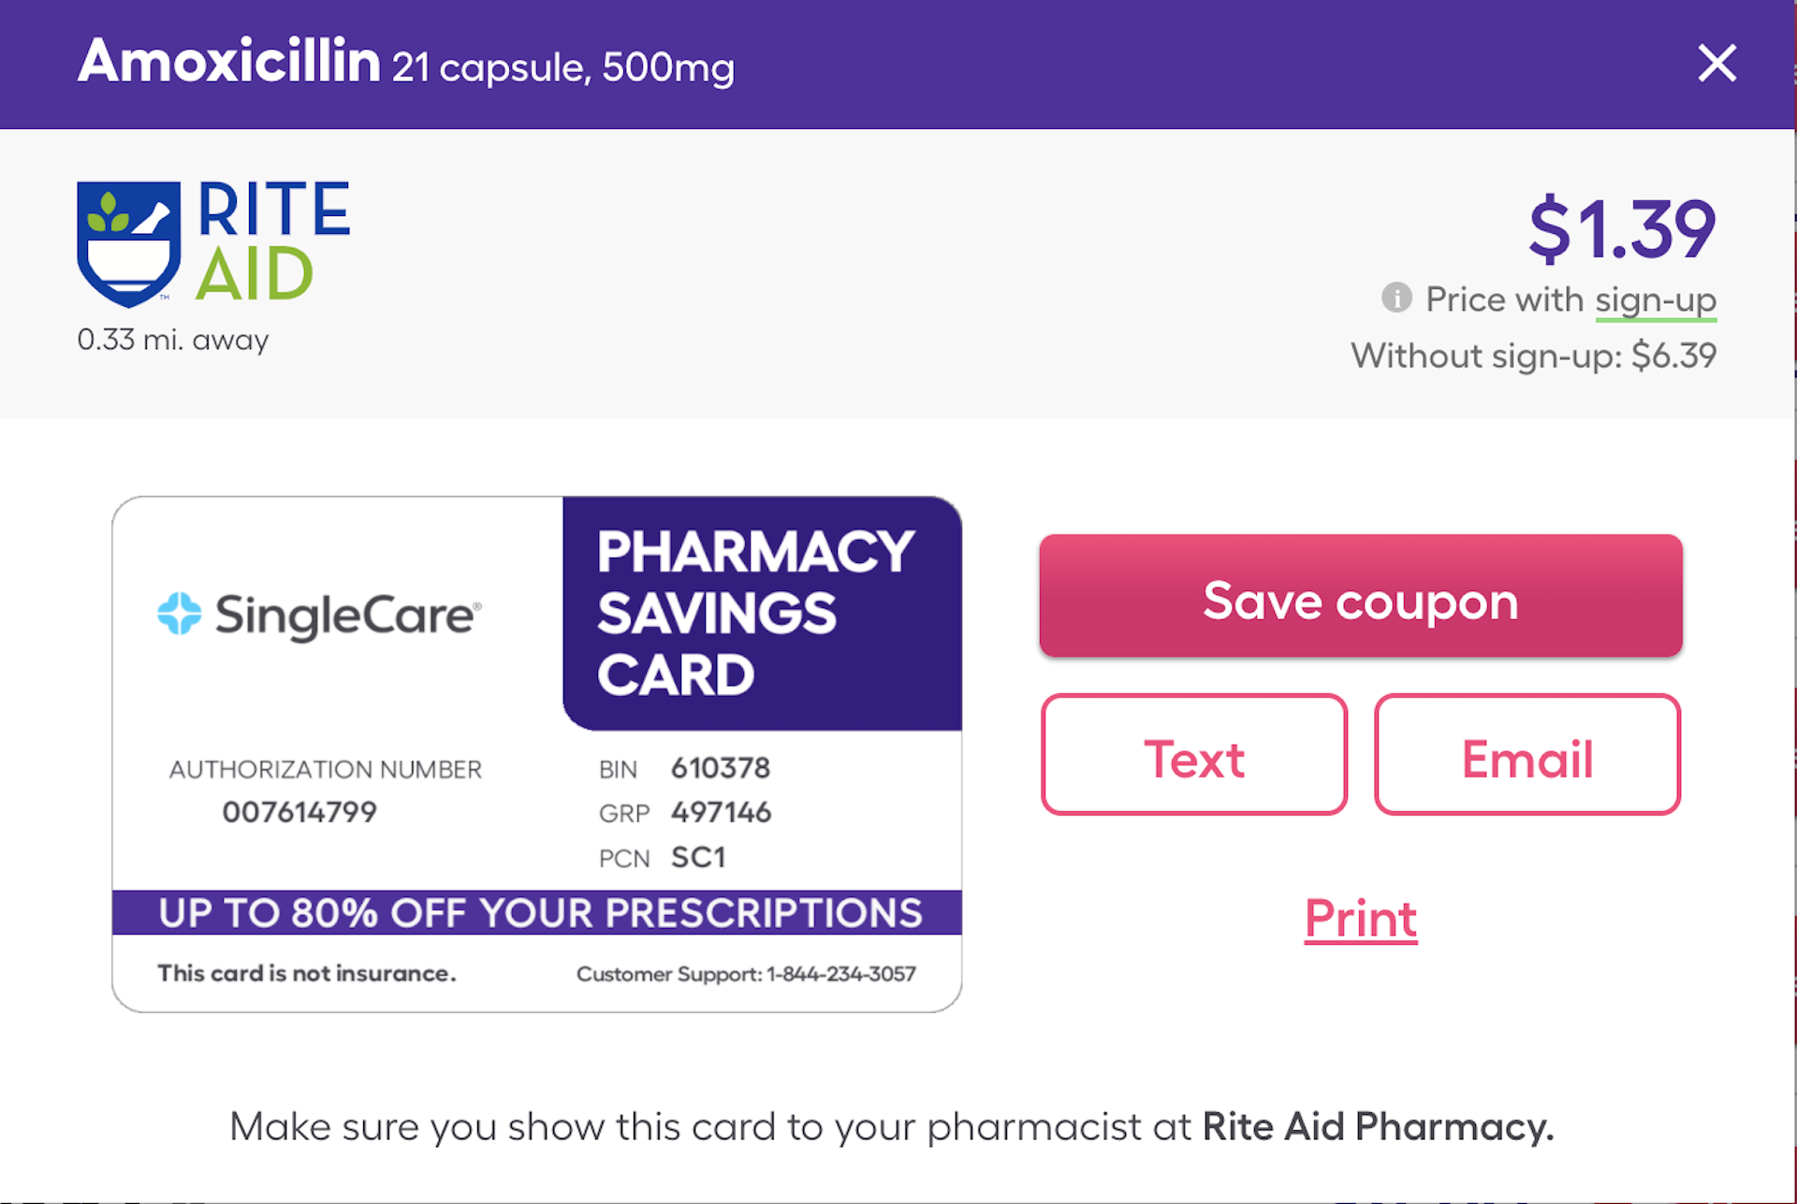Click the SingleCare cross logo on the card
1797x1204 pixels.
(180, 615)
